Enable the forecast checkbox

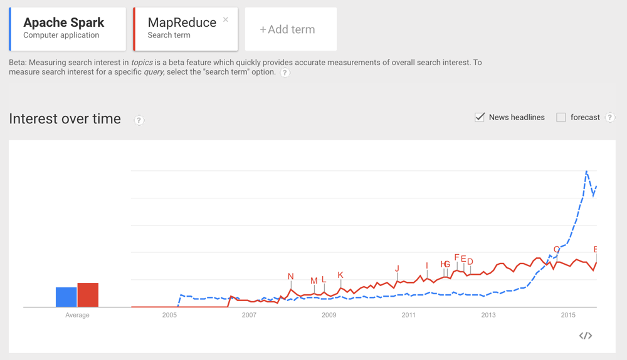pyautogui.click(x=561, y=117)
